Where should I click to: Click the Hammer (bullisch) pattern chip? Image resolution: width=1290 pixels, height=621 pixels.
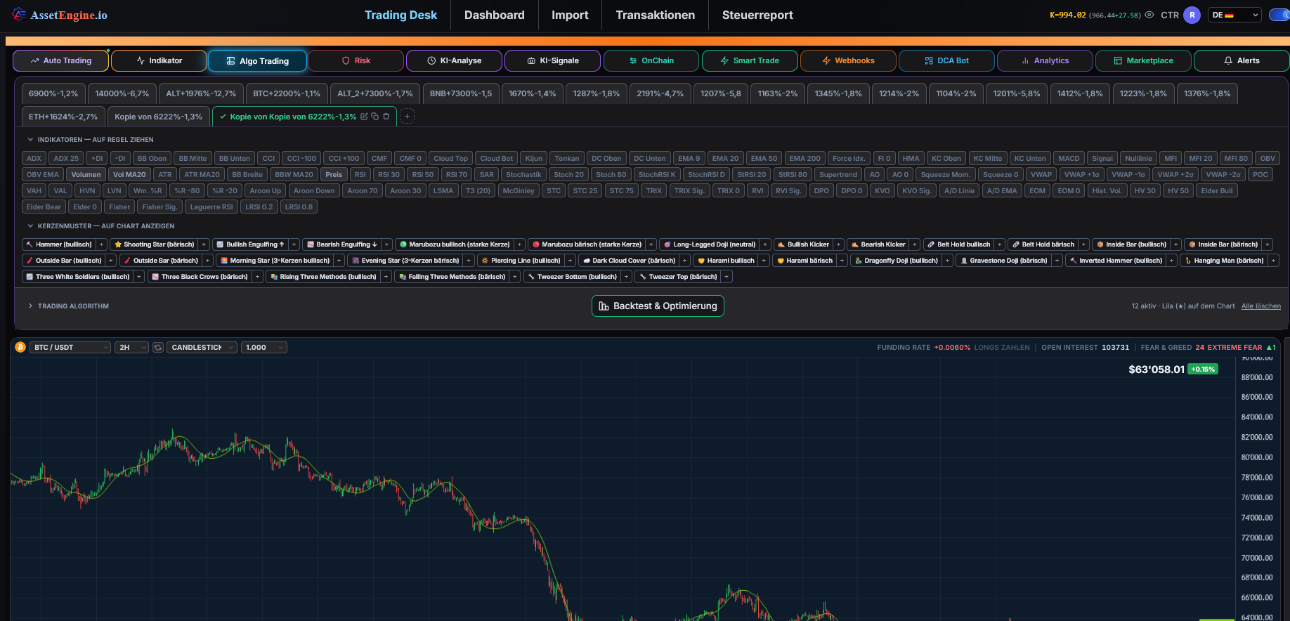(59, 244)
